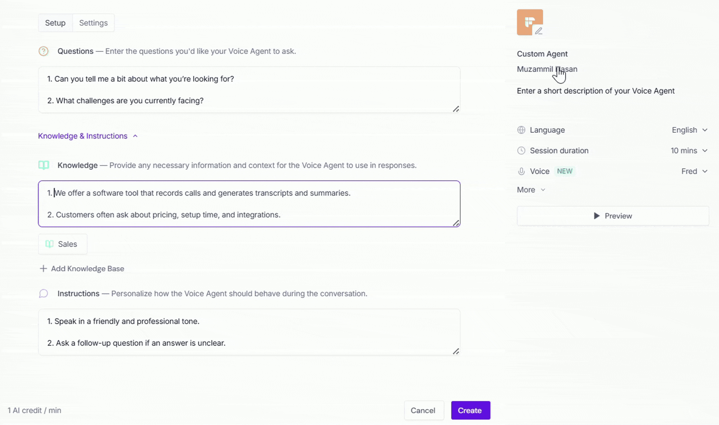The image size is (719, 425).
Task: Collapse Knowledge & Instructions section
Action: pyautogui.click(x=88, y=136)
